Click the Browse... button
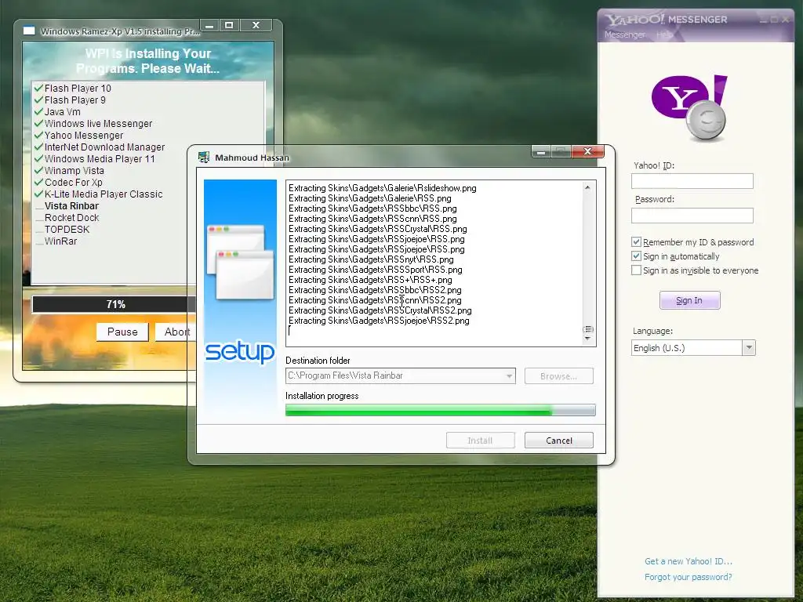The height and width of the screenshot is (602, 803). (x=558, y=376)
